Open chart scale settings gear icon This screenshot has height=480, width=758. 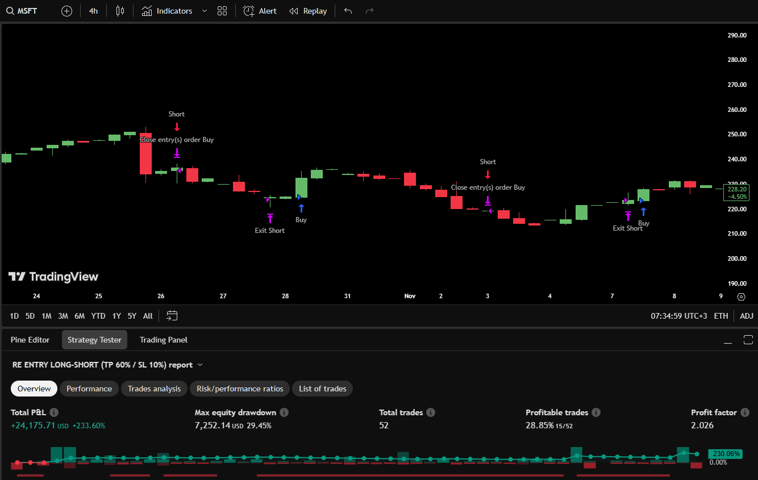(x=741, y=297)
